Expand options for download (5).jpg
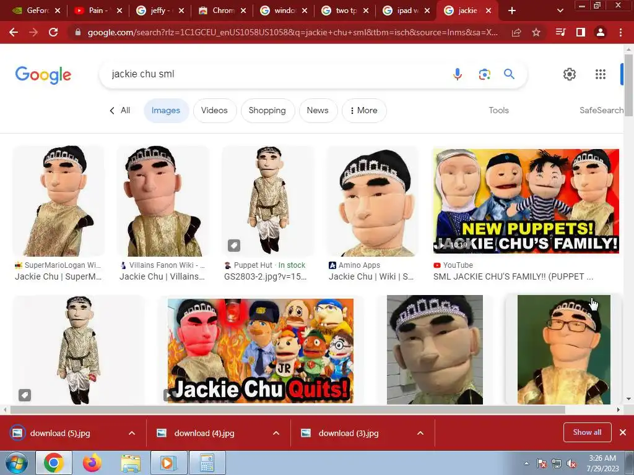The height and width of the screenshot is (475, 634). [x=132, y=433]
